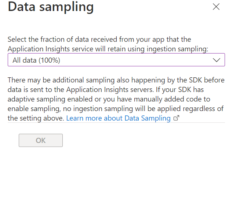Click the separator line above the OK button

pyautogui.click(x=116, y=122)
